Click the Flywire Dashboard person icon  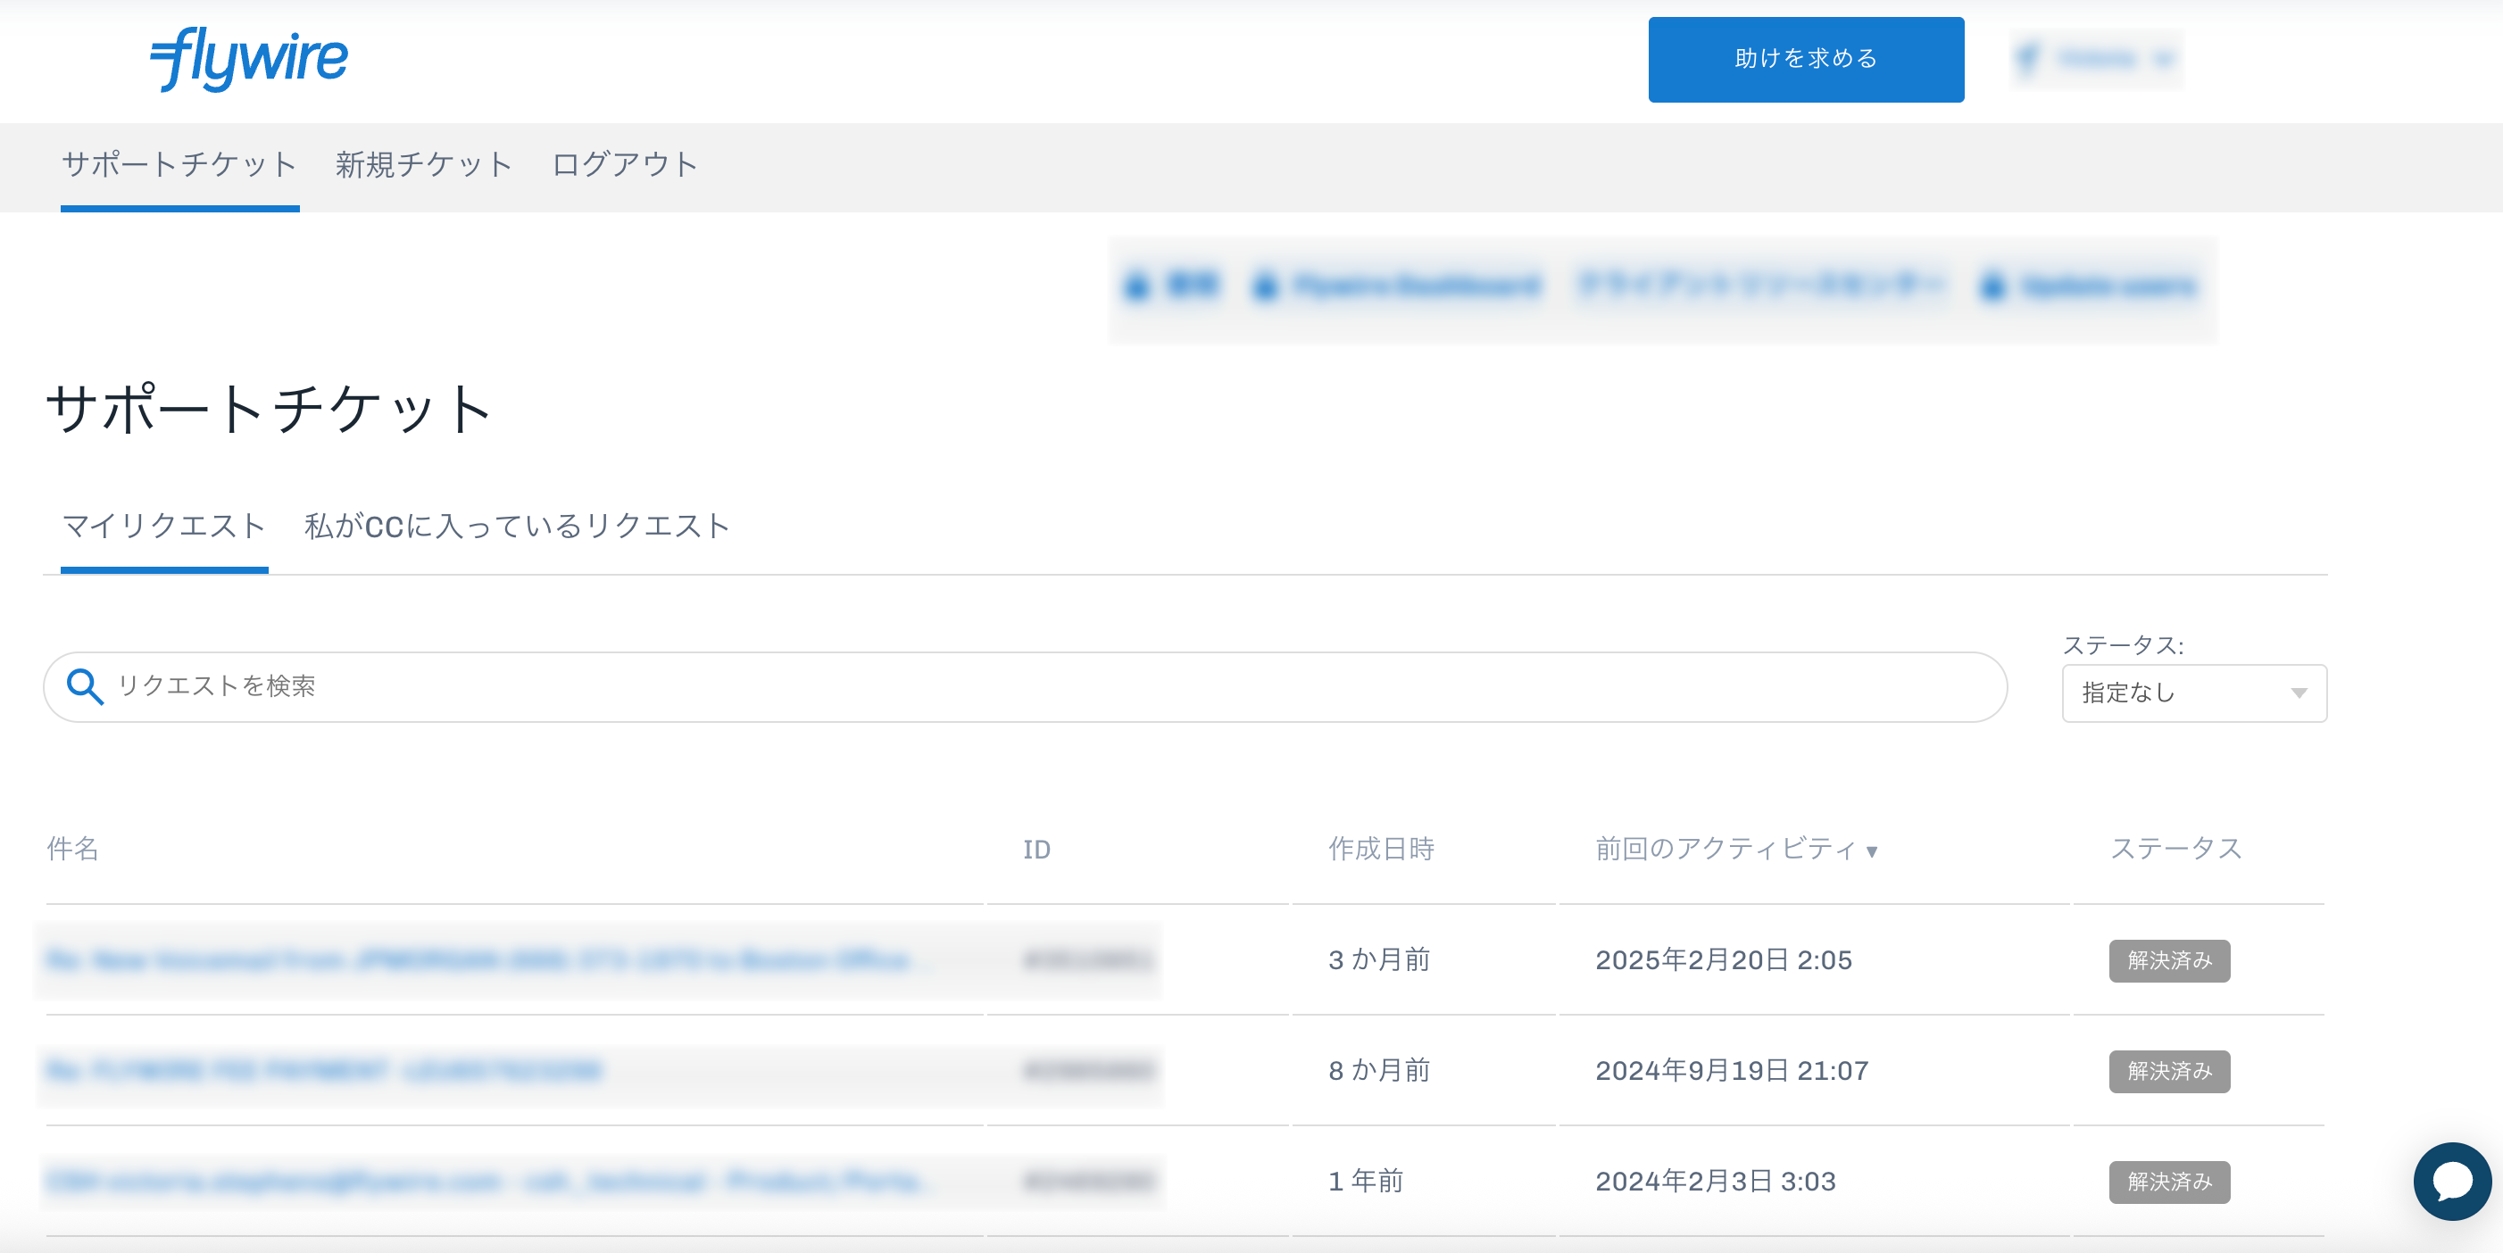[1263, 286]
